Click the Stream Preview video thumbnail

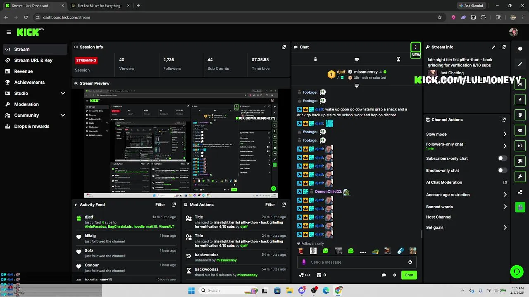[181, 144]
